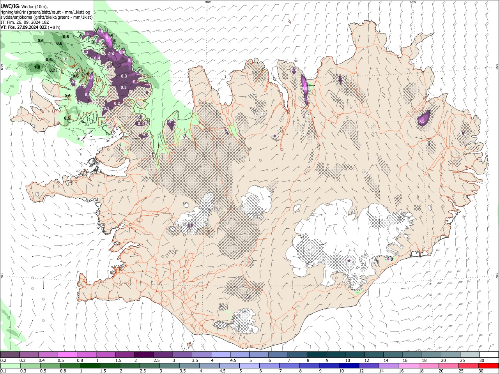
Task: Select the white snow legend swatch after 30
Action: pos(488,355)
